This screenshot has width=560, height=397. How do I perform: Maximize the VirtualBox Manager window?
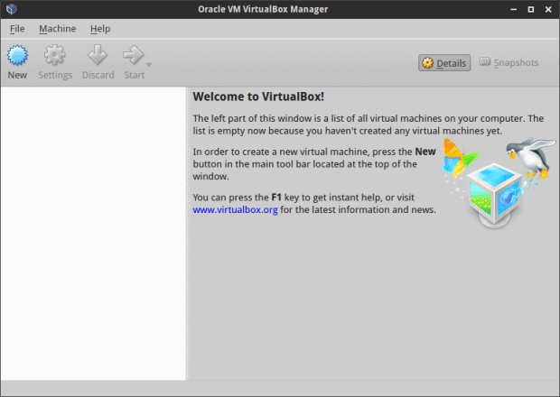531,9
